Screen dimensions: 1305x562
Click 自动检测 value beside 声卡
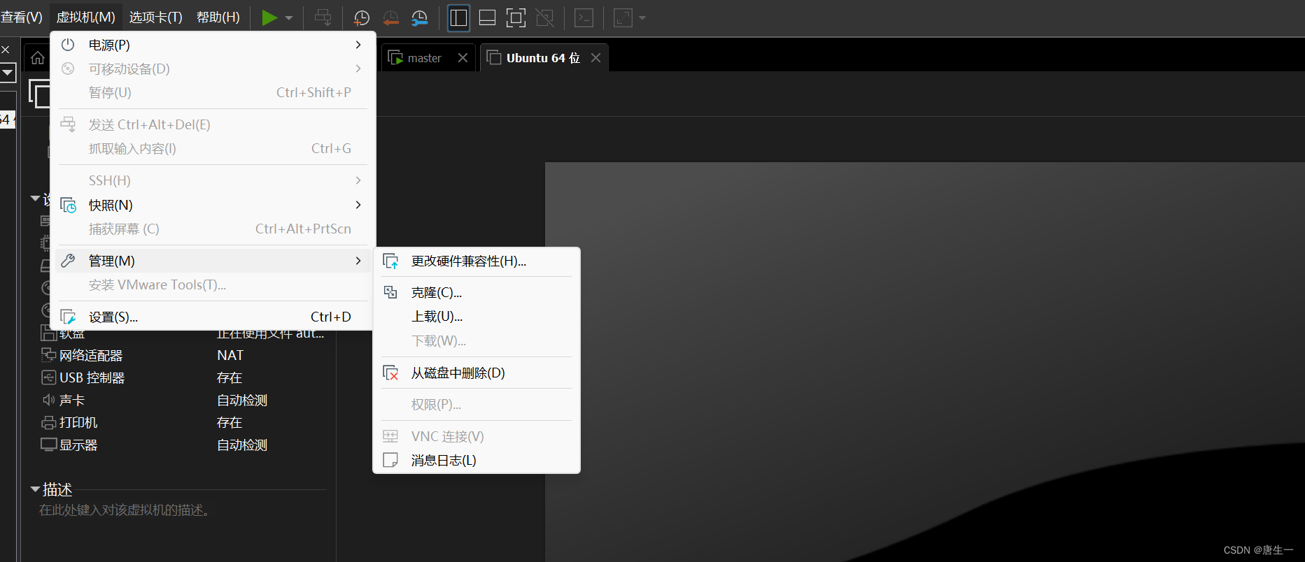(242, 400)
